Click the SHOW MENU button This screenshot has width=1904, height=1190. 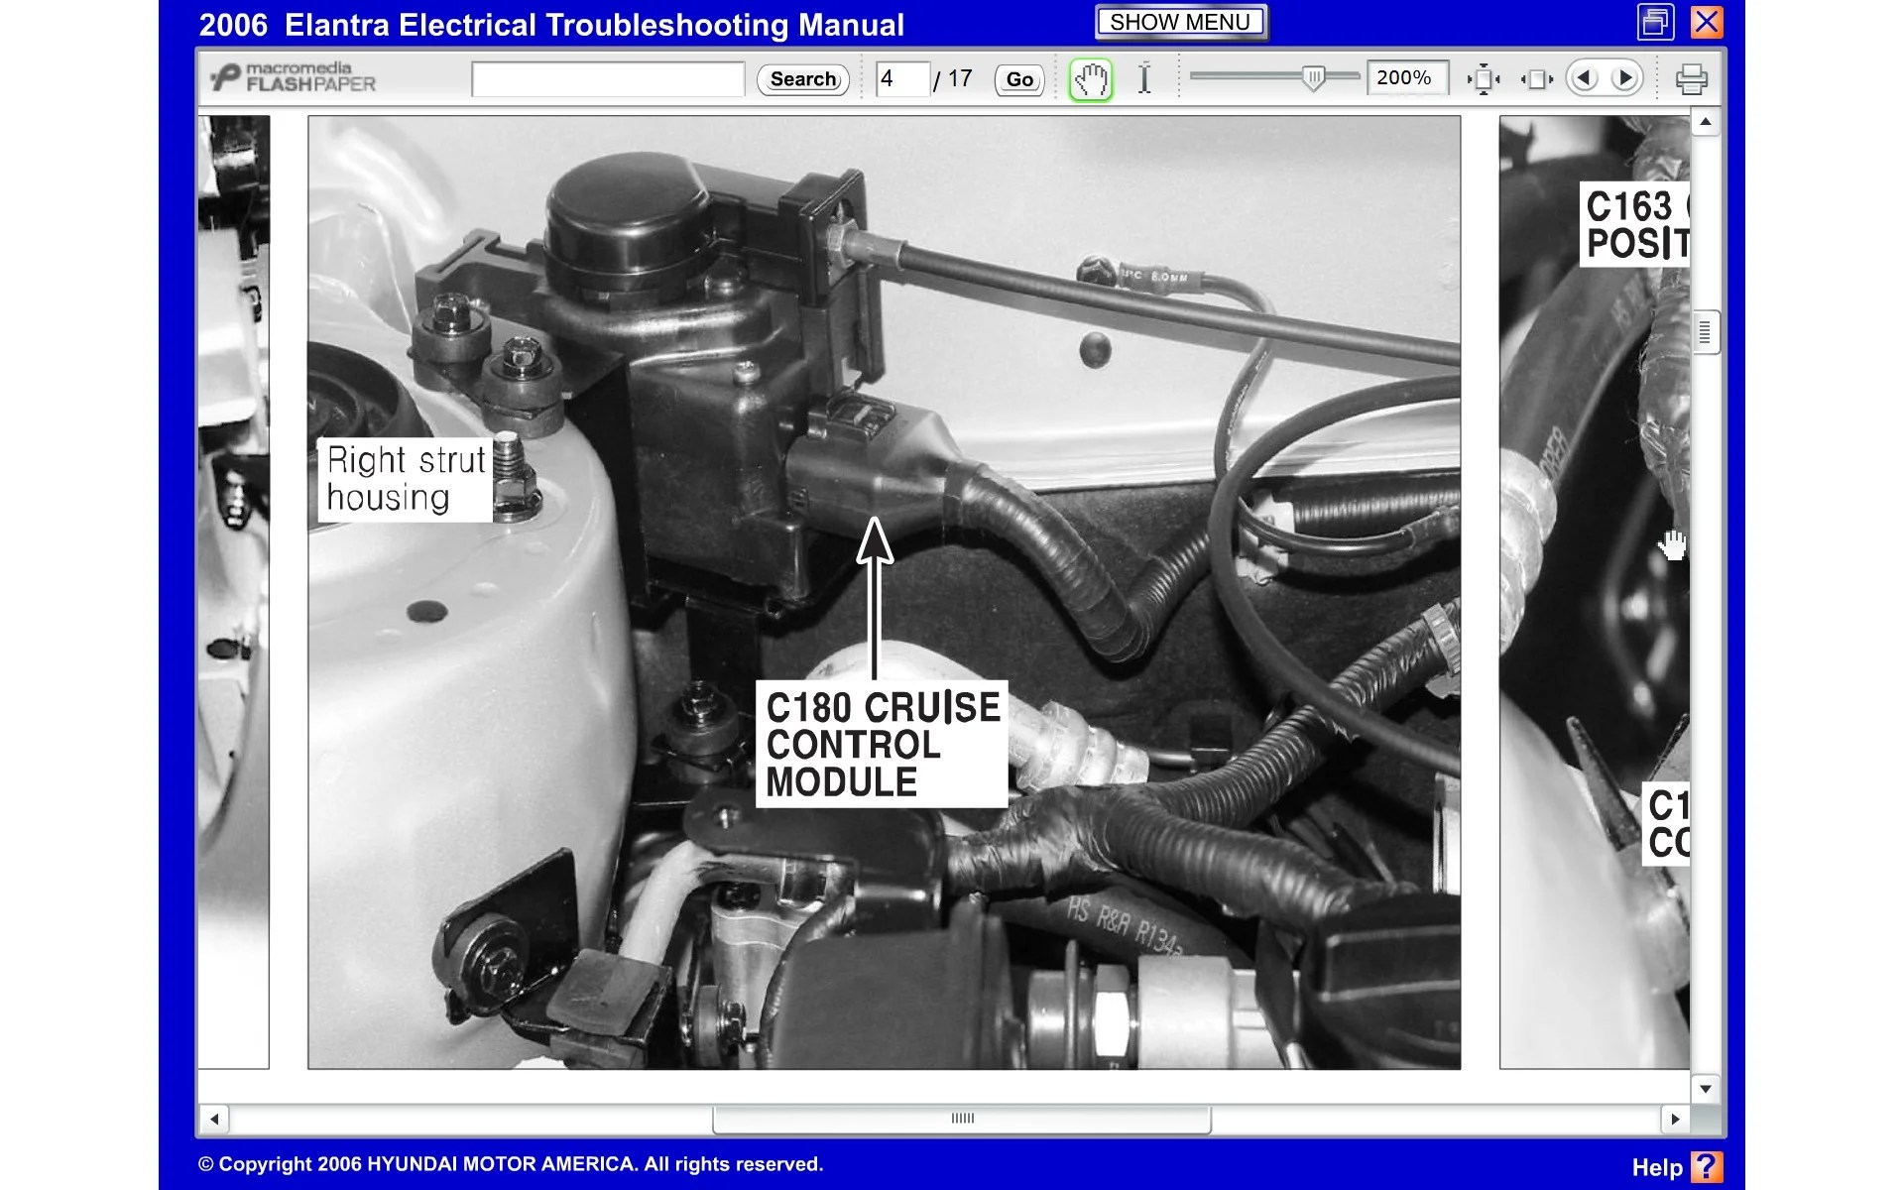(1180, 22)
